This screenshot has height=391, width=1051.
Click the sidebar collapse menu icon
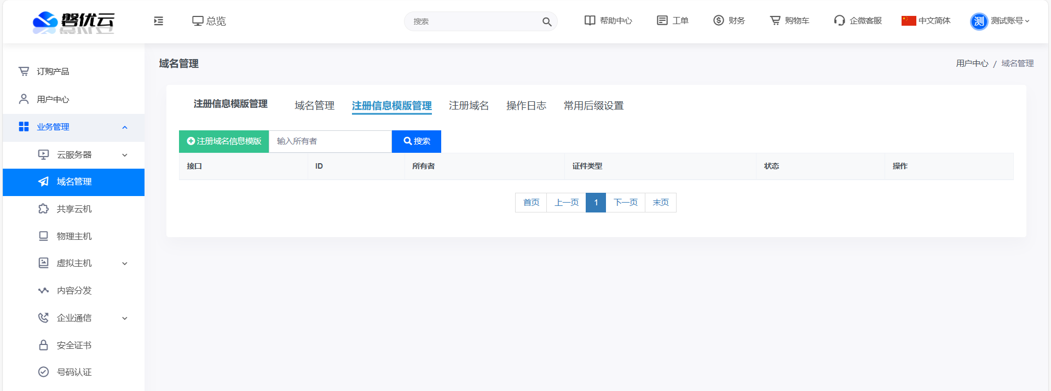click(159, 21)
